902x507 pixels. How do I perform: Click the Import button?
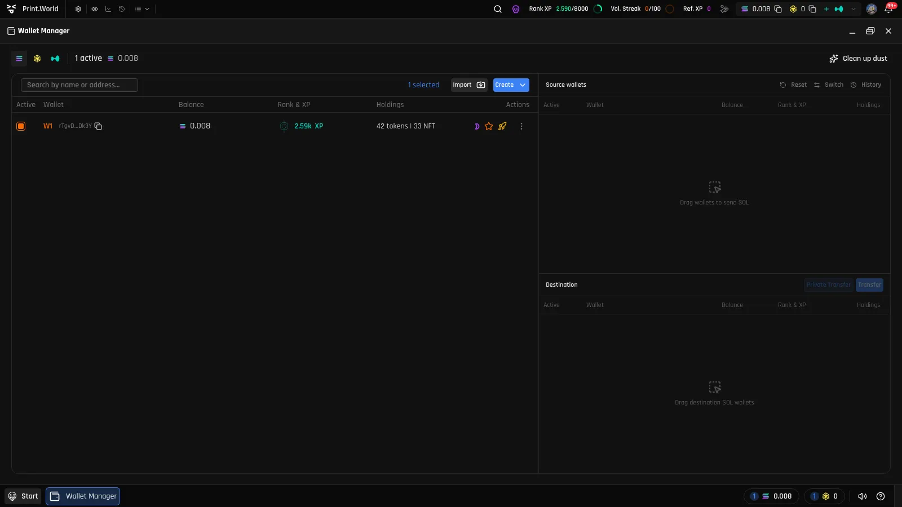469,85
